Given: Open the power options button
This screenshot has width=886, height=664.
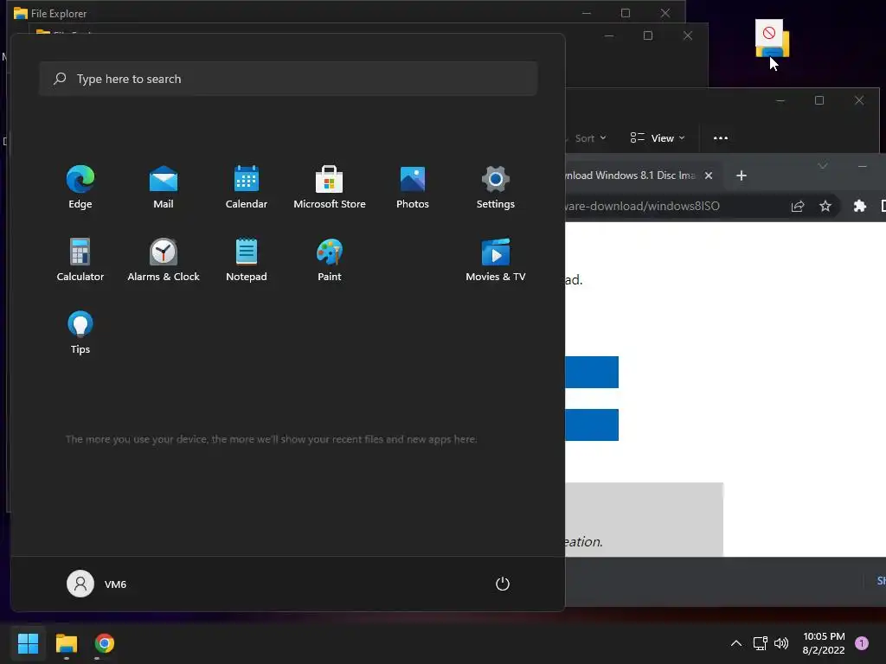Looking at the screenshot, I should (503, 584).
